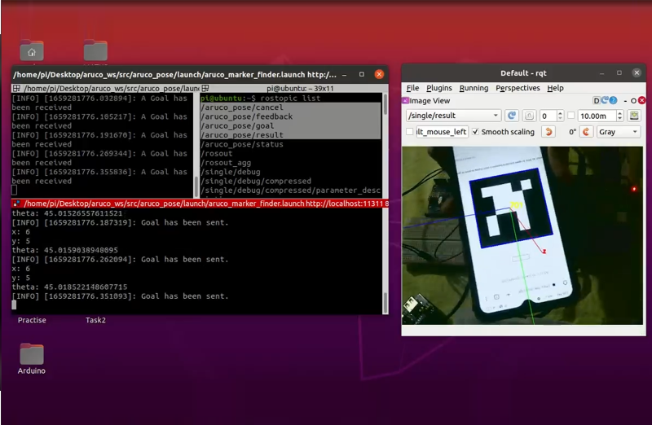Enable mouse publishing checkbox before mouse_left field
Image resolution: width=652 pixels, height=425 pixels.
410,132
